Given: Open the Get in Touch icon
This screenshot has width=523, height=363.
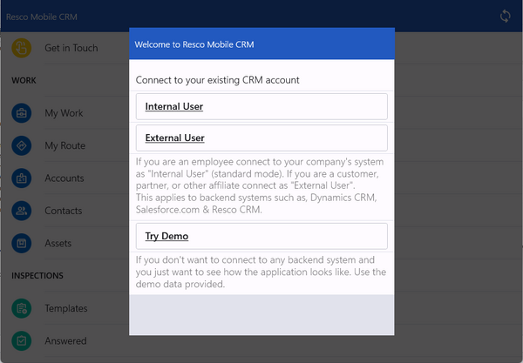Looking at the screenshot, I should click(21, 48).
